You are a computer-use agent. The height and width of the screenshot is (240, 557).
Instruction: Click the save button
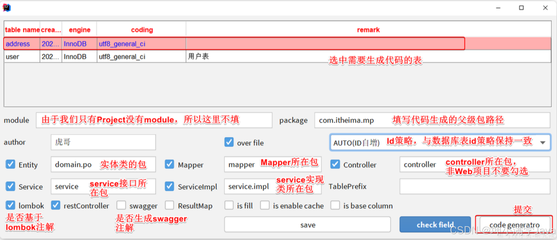click(x=308, y=225)
